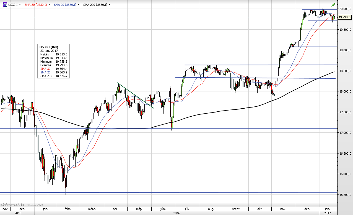Click the 'febr.' month label on time axis
This screenshot has height=215, width=353.
[68, 209]
